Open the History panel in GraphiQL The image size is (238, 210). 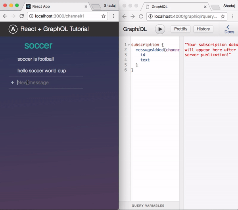203,29
